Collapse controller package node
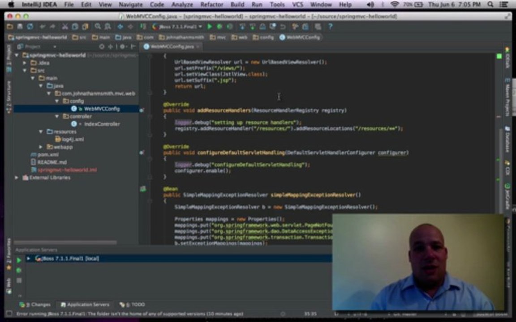 click(56, 116)
